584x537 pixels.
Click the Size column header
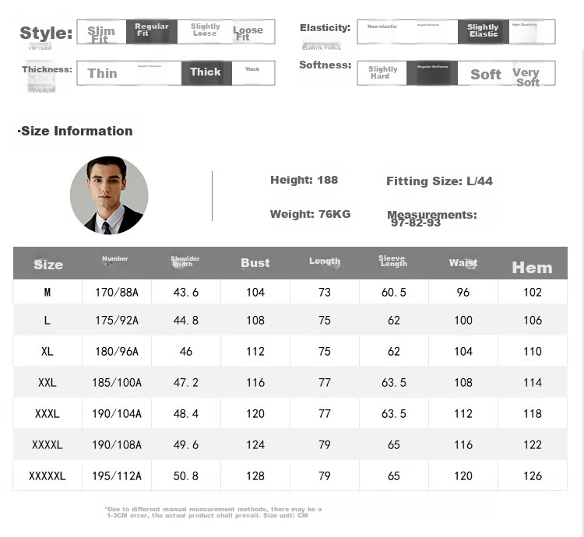click(48, 265)
